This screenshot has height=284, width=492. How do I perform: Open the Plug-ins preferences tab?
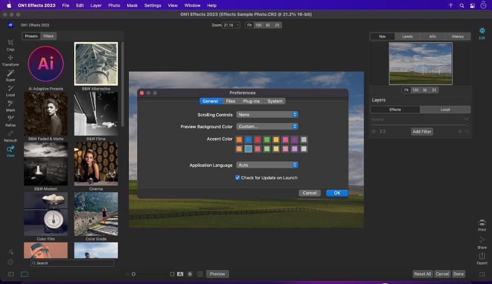[x=251, y=101]
